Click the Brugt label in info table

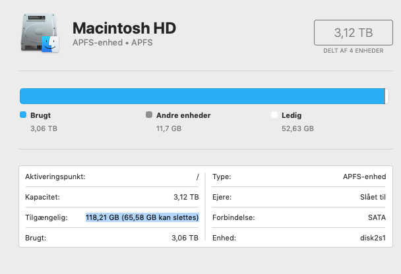tap(36, 238)
